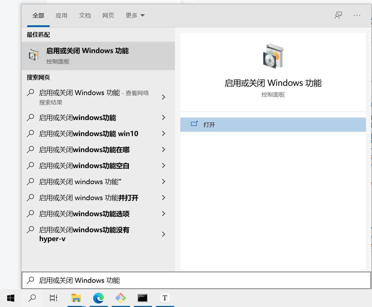Click preview title 启用或关闭 Windows 功能
This screenshot has height=307, width=372.
[273, 83]
